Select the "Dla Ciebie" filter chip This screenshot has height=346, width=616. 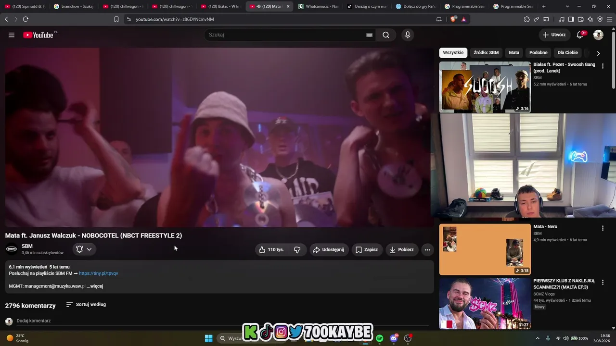tap(568, 53)
